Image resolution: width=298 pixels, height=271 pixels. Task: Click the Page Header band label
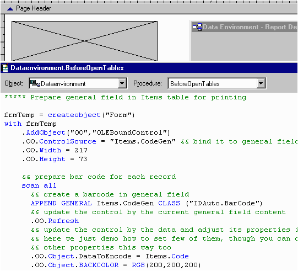(x=34, y=8)
